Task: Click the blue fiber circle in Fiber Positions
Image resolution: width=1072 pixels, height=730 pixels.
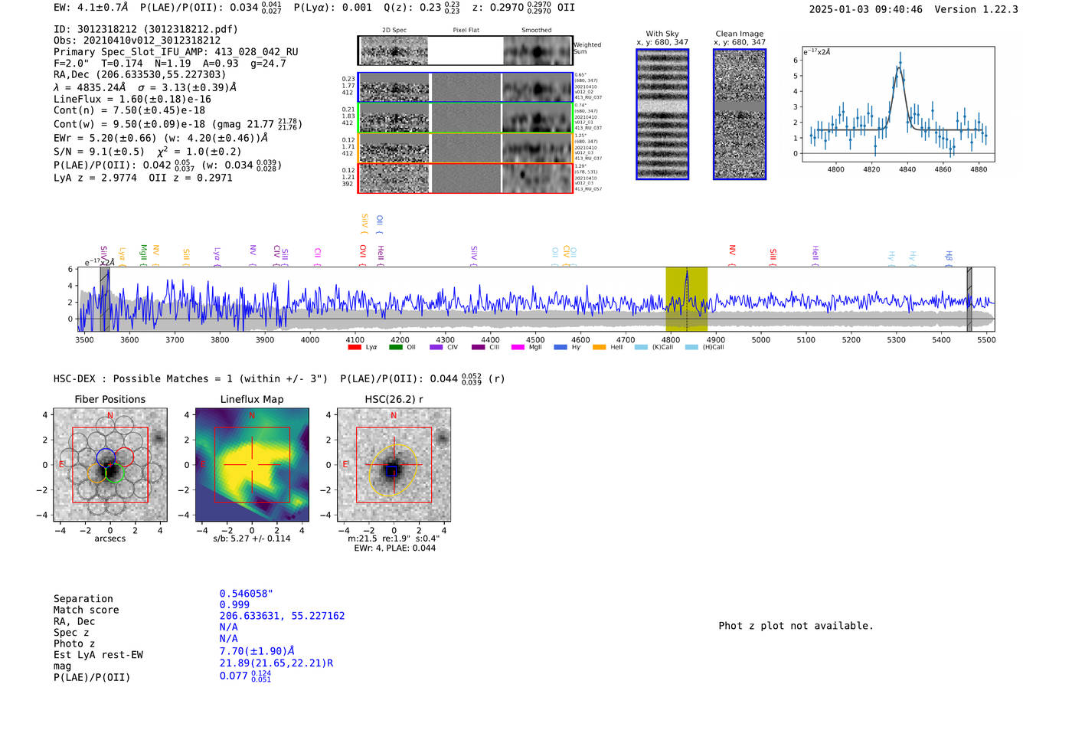Action: [106, 458]
